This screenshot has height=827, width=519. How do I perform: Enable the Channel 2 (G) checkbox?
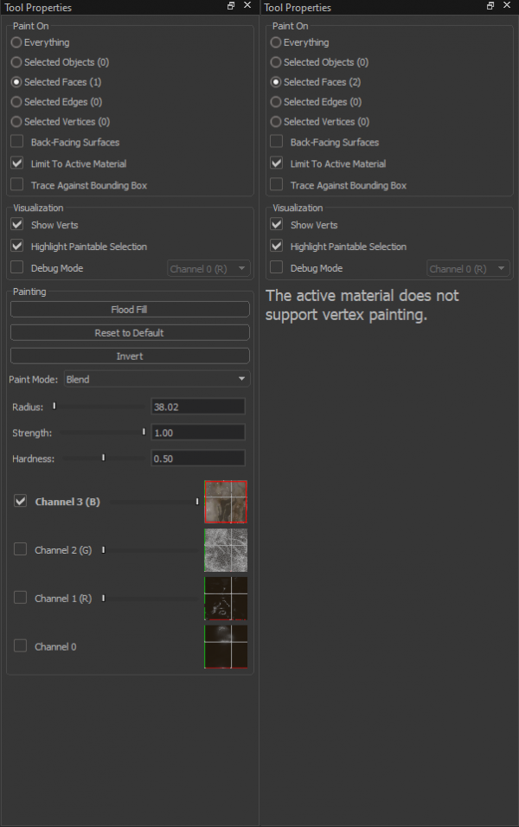pyautogui.click(x=21, y=549)
